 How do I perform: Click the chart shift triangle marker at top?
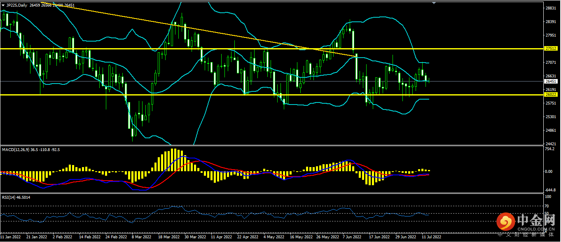click(433, 3)
